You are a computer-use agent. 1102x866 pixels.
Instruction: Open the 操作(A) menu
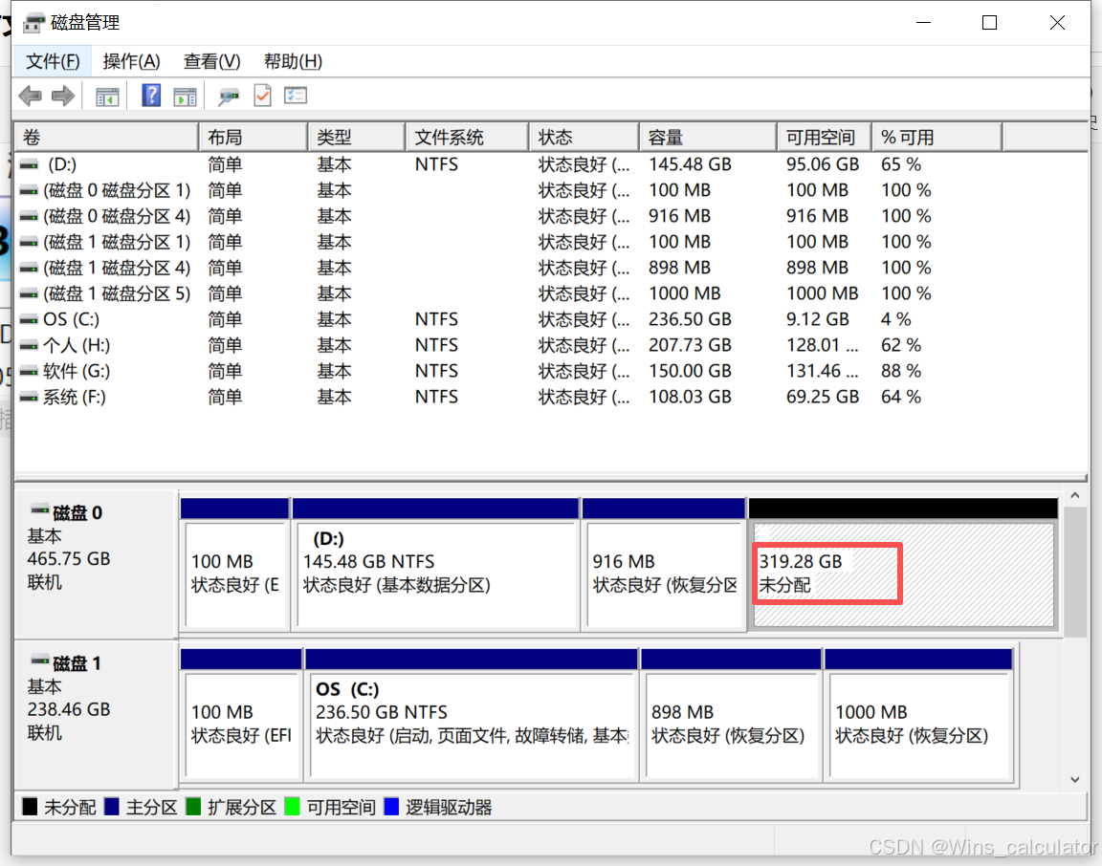coord(131,62)
